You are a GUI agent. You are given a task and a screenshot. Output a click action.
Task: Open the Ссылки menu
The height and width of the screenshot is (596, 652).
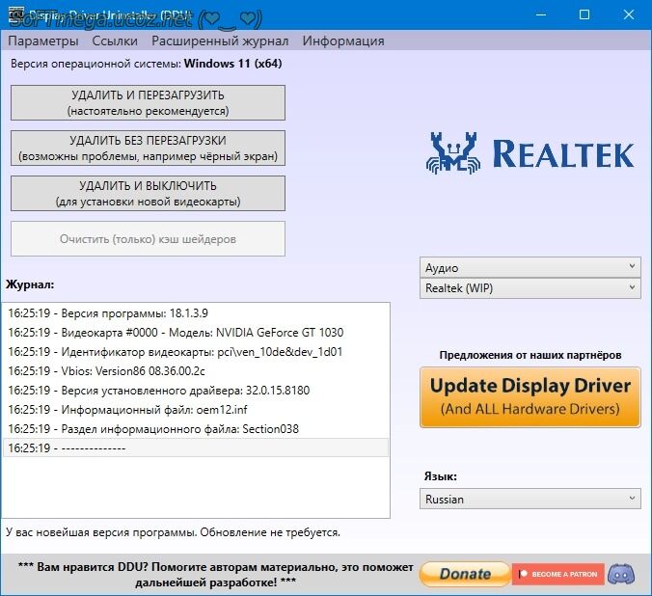(115, 41)
